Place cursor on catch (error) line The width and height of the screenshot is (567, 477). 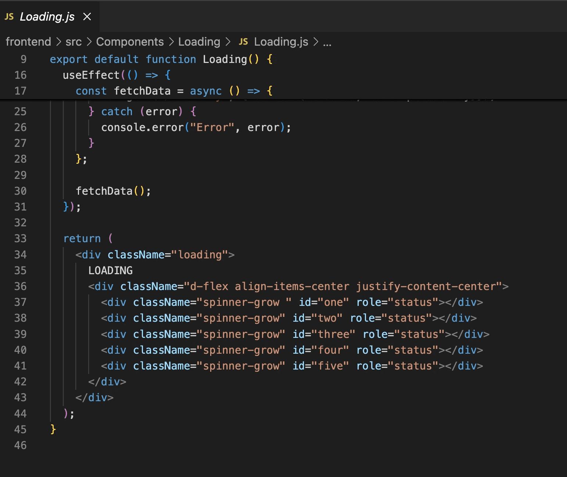pyautogui.click(x=143, y=112)
